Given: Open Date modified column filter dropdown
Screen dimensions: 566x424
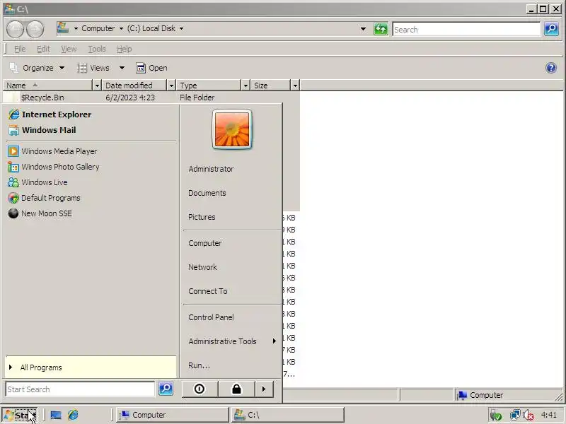Looking at the screenshot, I should 172,86.
